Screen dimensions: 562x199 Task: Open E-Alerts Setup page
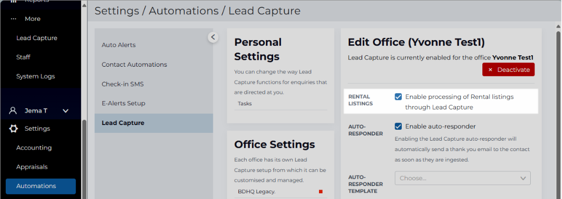[124, 103]
